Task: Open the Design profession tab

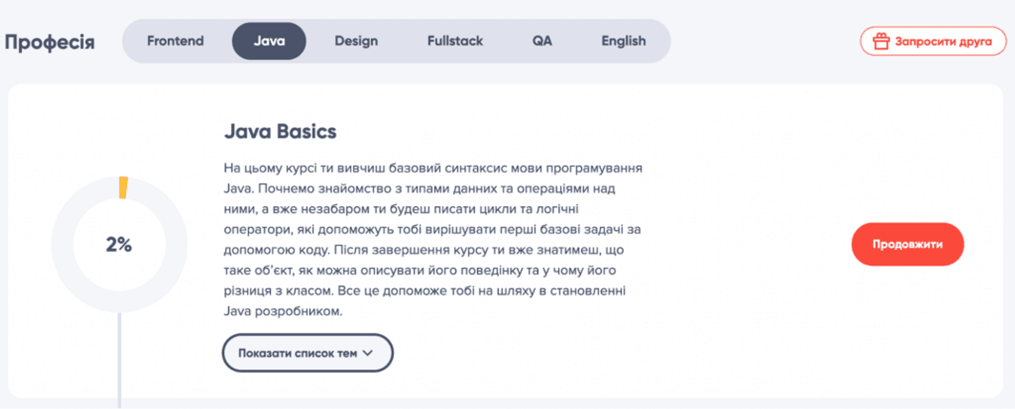Action: pos(356,41)
